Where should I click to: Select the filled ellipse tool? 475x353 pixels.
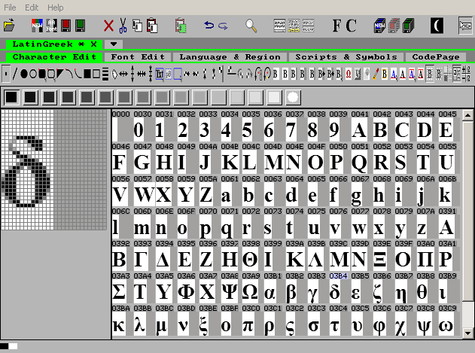[x=23, y=74]
